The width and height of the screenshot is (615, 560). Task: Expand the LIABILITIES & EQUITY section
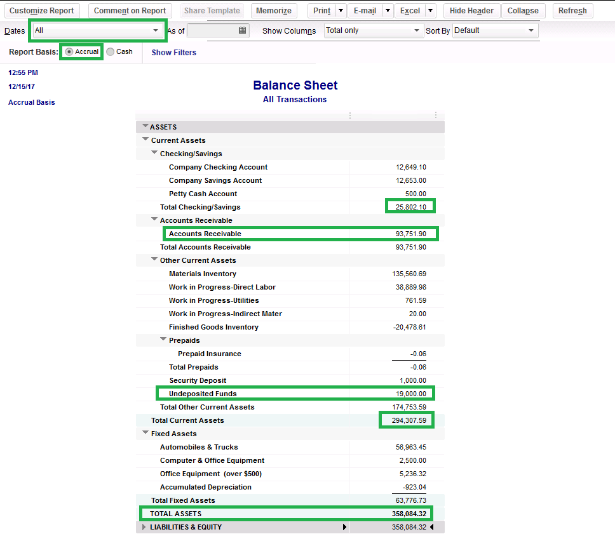coord(144,526)
